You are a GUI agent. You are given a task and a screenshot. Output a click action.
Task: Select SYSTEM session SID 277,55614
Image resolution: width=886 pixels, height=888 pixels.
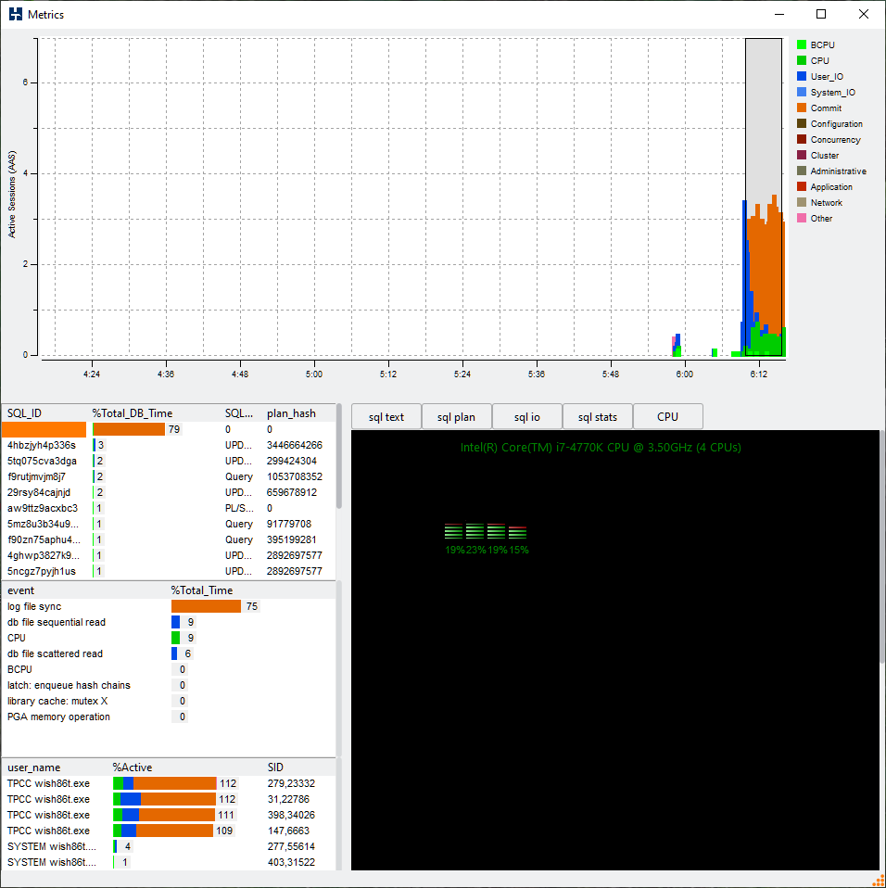pyautogui.click(x=169, y=846)
